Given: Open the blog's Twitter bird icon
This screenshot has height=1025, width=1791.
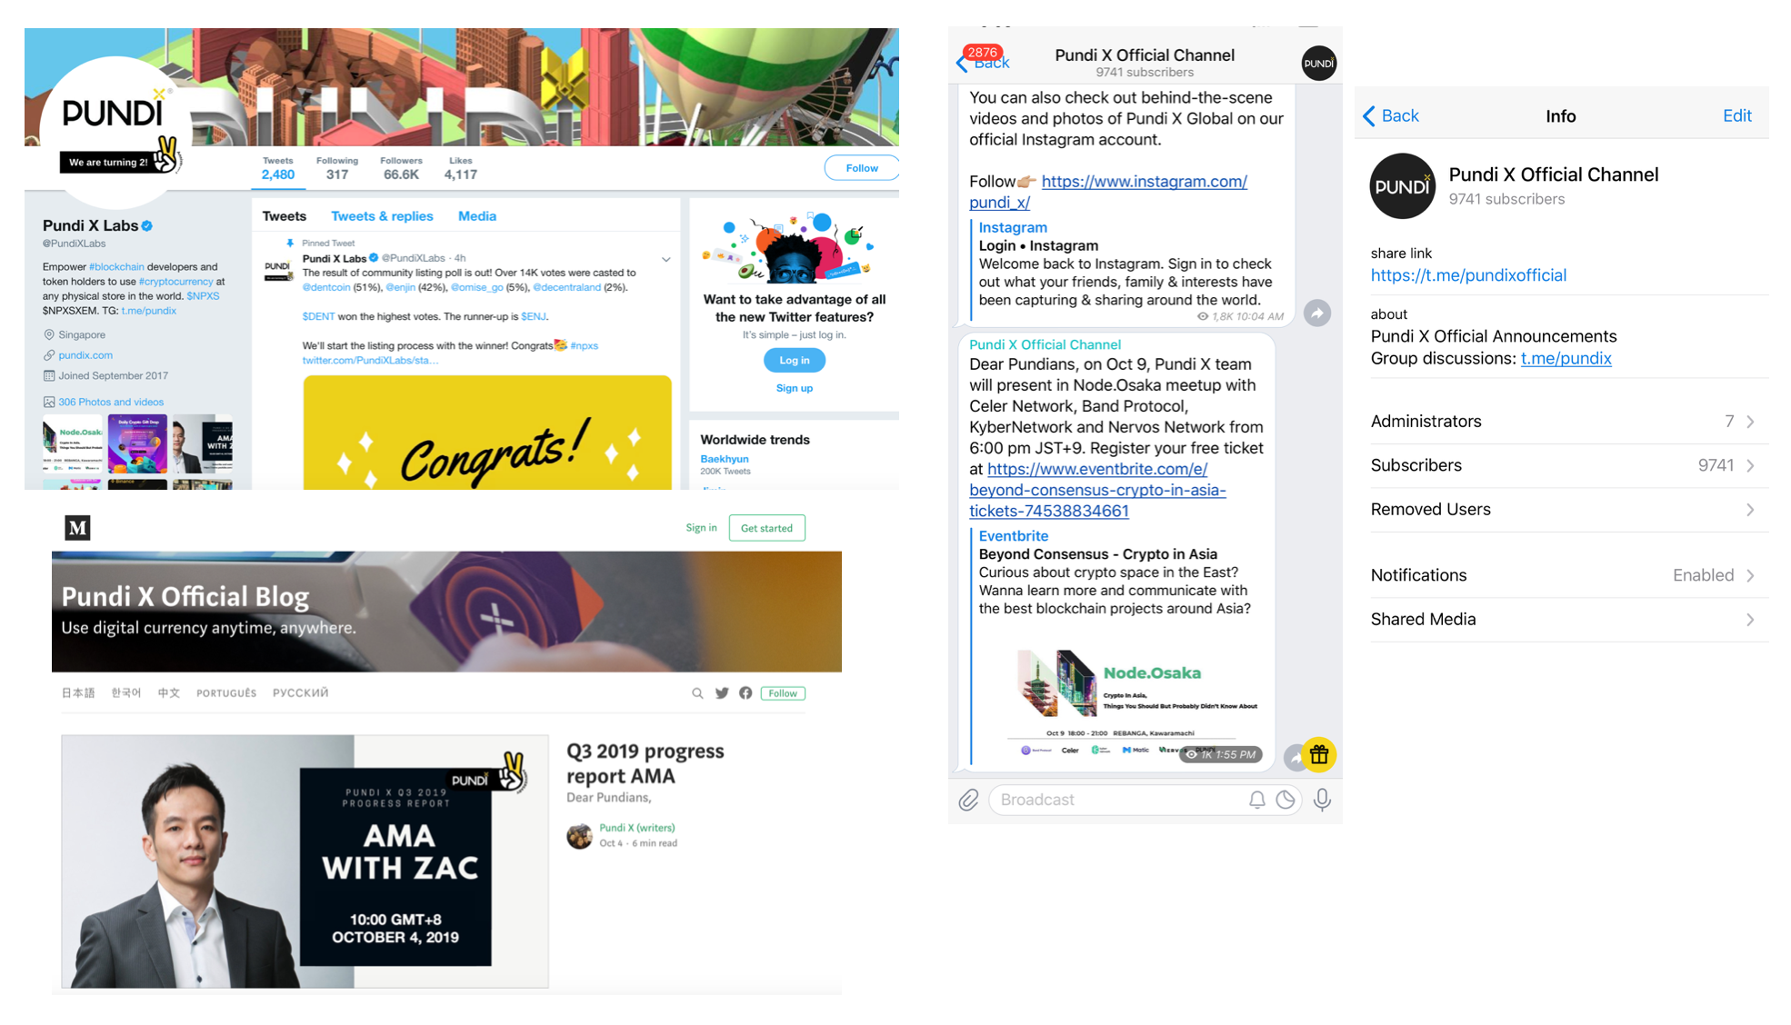Looking at the screenshot, I should (x=722, y=693).
